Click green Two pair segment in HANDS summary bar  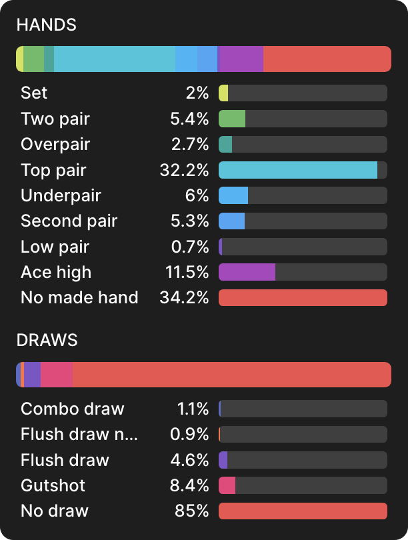click(x=34, y=59)
